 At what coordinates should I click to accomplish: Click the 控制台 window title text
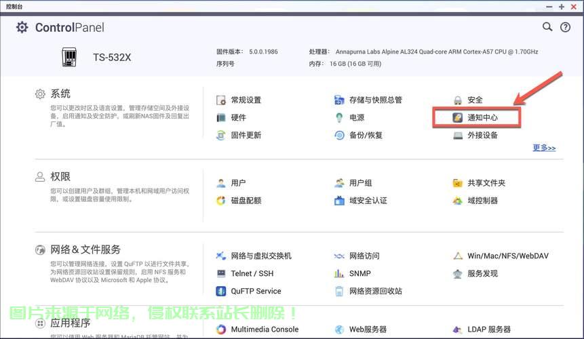14,6
